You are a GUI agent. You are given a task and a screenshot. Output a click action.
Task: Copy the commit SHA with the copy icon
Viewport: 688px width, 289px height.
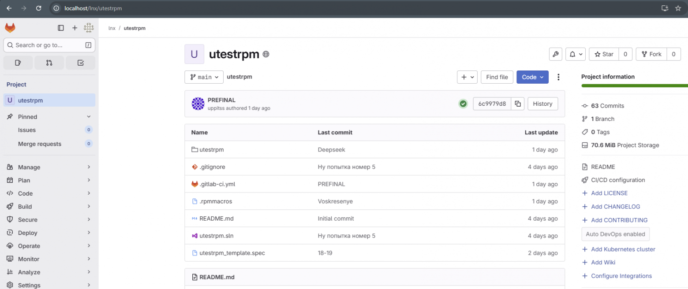tap(517, 104)
